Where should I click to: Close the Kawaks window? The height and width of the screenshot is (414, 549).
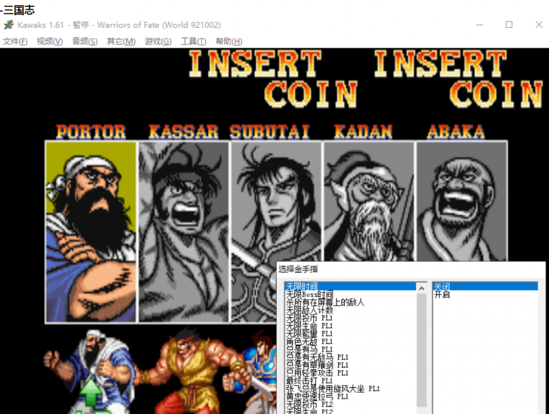coord(539,25)
